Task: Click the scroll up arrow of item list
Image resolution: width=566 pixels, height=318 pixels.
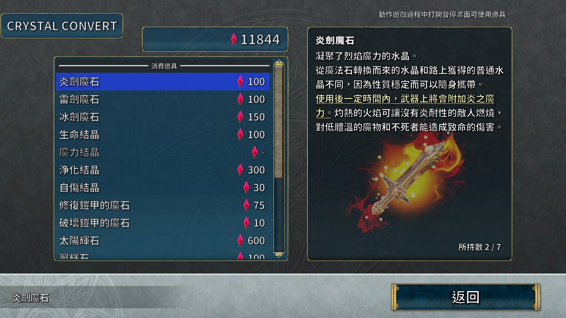Action: coord(279,62)
